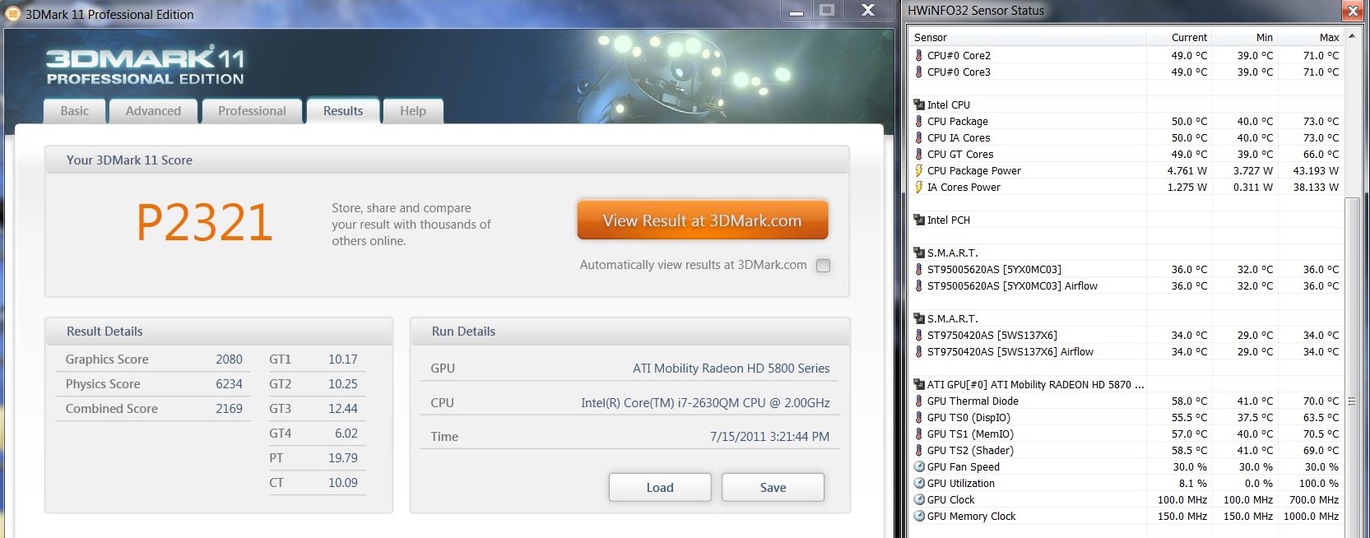
Task: Click lightning icon beside CPU Package Power
Action: (x=919, y=170)
